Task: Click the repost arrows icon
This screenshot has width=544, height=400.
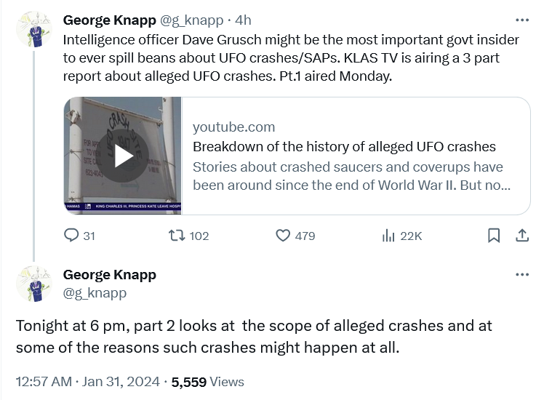Action: 176,236
